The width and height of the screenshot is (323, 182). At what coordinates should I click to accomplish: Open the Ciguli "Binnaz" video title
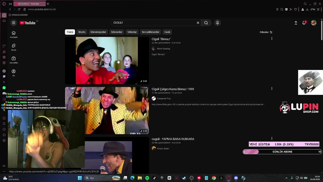coord(161,39)
